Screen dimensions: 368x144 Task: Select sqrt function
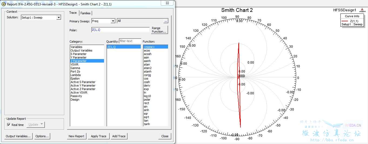tap(156, 117)
